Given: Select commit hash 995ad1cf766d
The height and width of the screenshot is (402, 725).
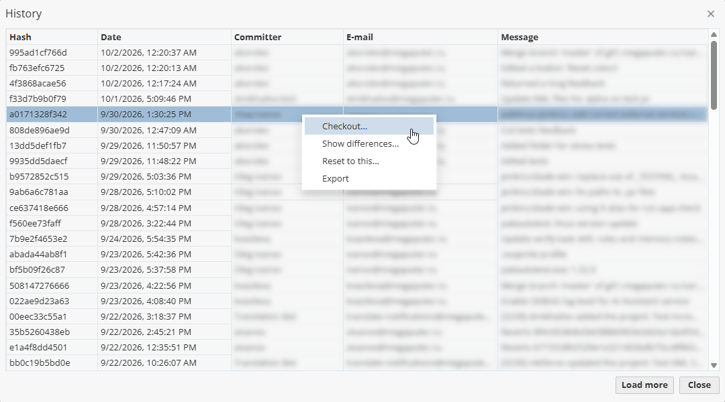Looking at the screenshot, I should (38, 53).
